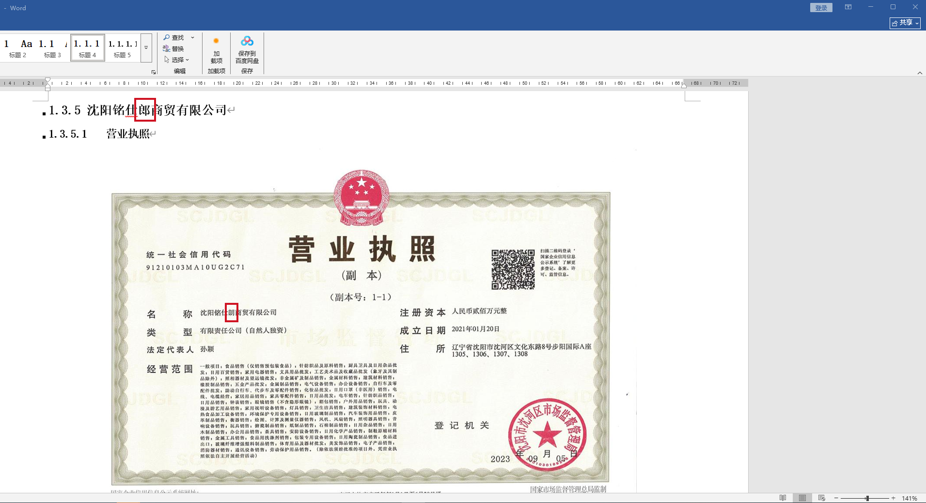Click the 共享 share button
The height and width of the screenshot is (503, 926).
905,23
